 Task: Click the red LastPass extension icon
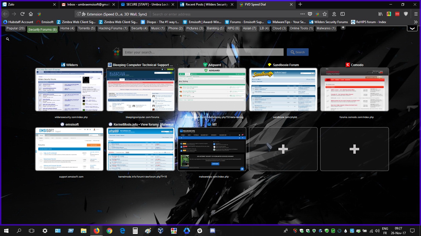(397, 14)
